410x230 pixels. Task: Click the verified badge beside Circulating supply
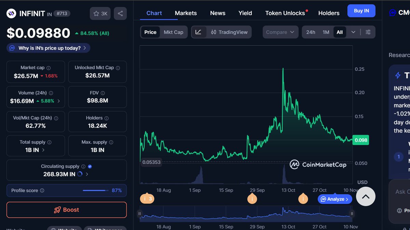(90, 166)
